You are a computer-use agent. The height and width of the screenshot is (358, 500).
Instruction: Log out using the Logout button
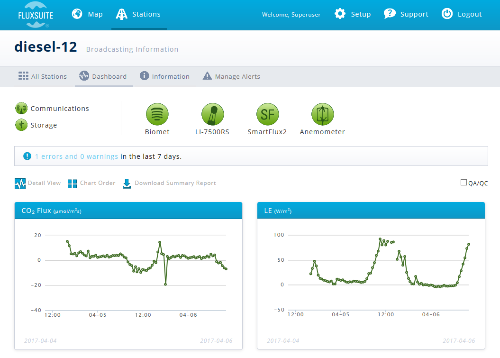(462, 14)
